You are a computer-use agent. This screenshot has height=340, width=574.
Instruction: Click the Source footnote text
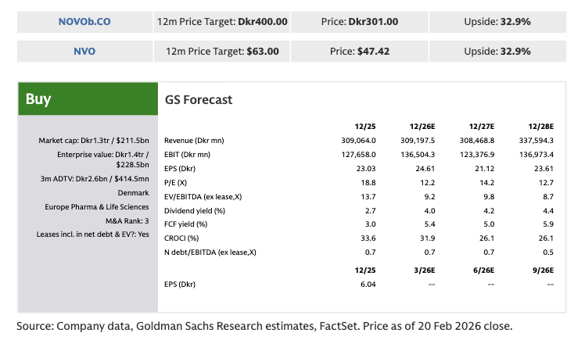click(x=265, y=324)
